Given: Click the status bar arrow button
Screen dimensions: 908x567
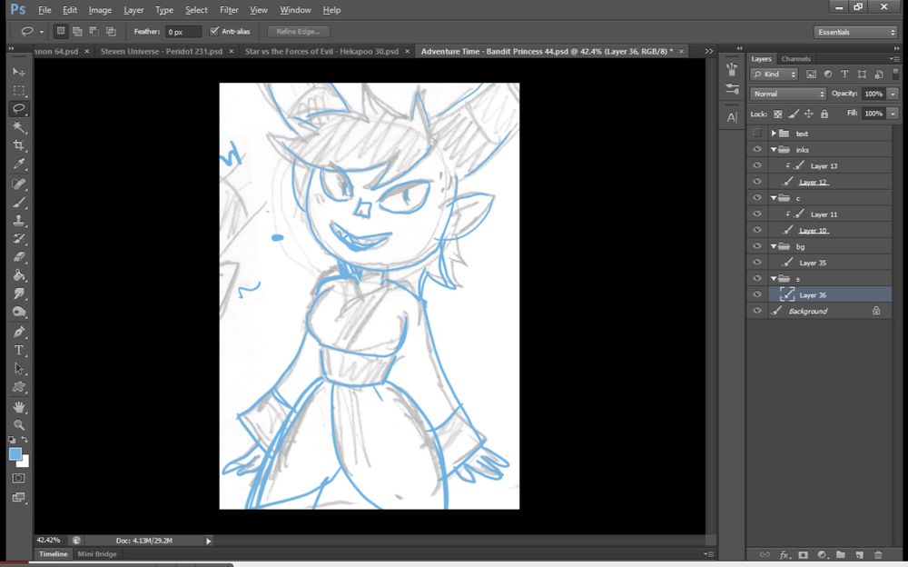Looking at the screenshot, I should tap(209, 541).
